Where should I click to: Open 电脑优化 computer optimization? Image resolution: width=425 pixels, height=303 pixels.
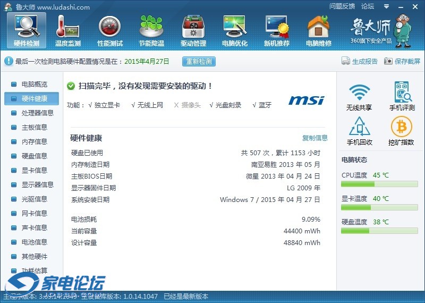234,31
